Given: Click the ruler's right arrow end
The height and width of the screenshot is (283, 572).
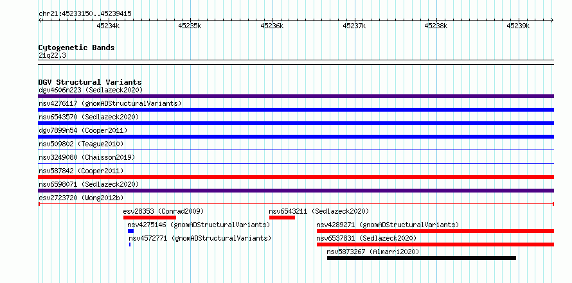Looking at the screenshot, I should click(x=552, y=21).
